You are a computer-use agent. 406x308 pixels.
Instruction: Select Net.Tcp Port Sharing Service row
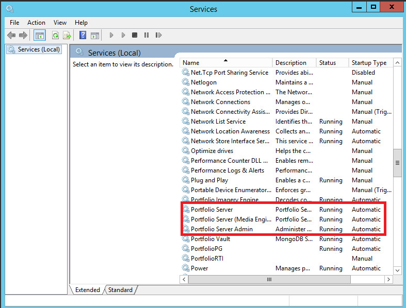(287, 73)
